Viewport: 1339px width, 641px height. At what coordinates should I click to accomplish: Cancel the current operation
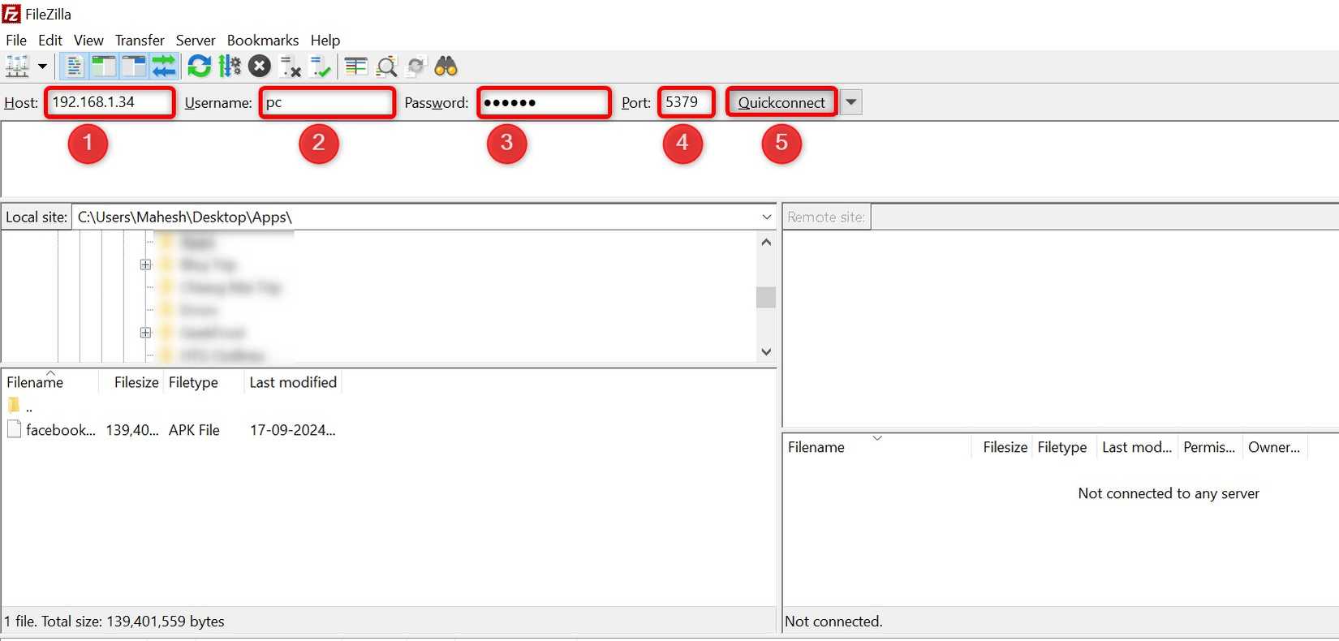[260, 67]
